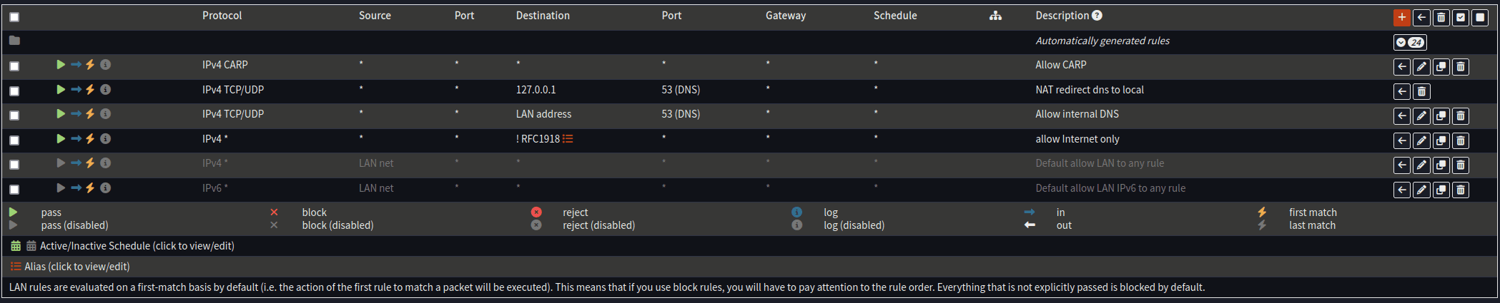Screen dimensions: 1500x303
Task: Open the RFC1918 alias list icon
Action: [x=568, y=139]
